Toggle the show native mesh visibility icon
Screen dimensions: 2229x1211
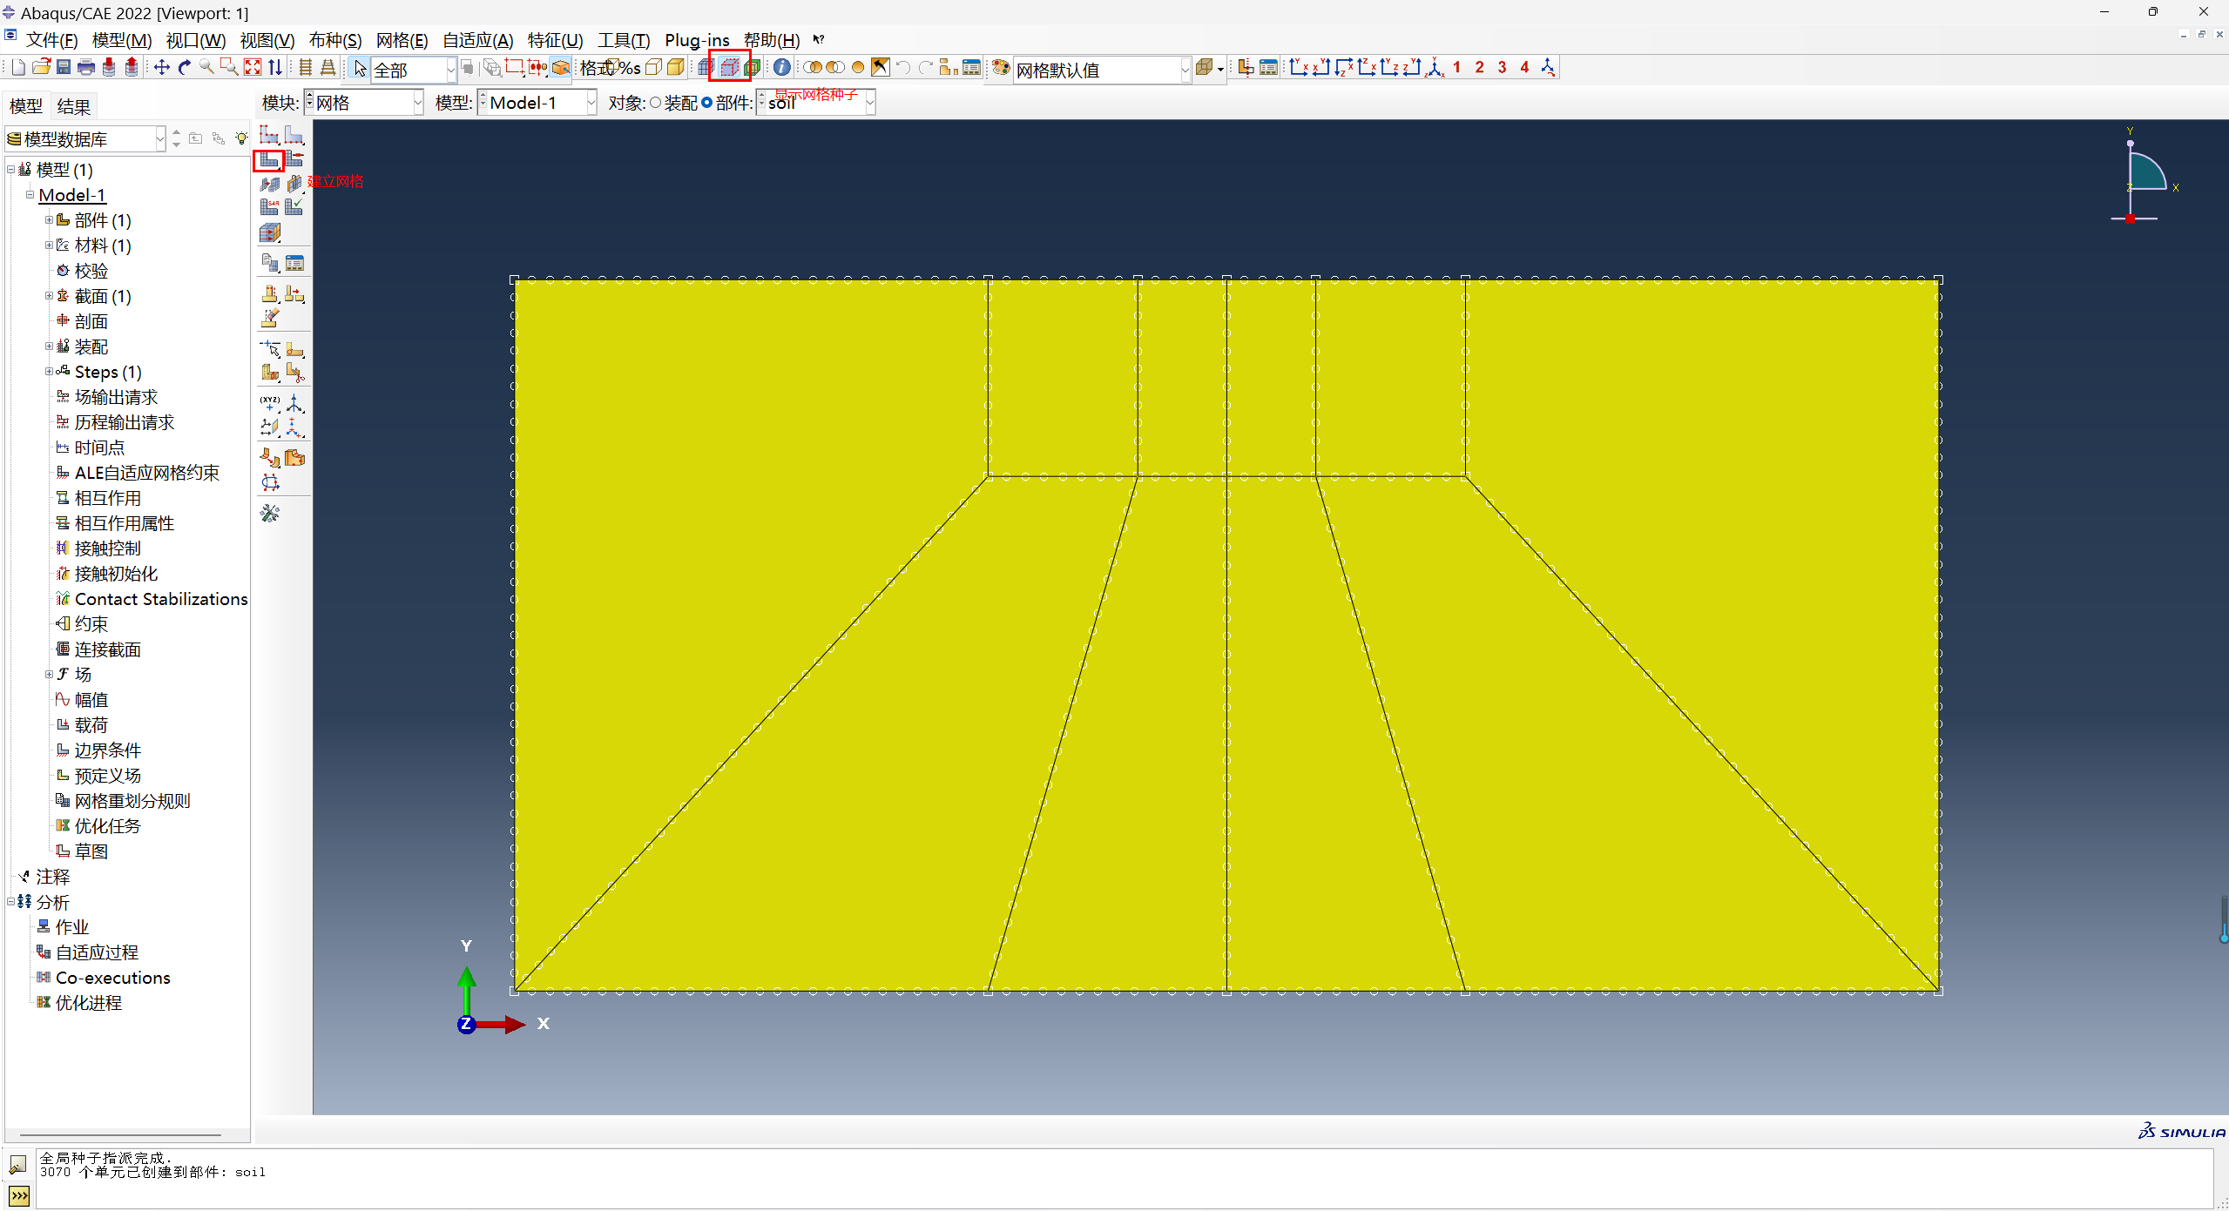706,67
